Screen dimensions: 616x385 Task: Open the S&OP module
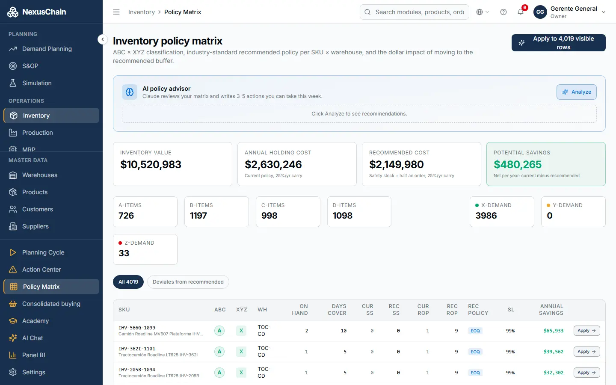51,66
